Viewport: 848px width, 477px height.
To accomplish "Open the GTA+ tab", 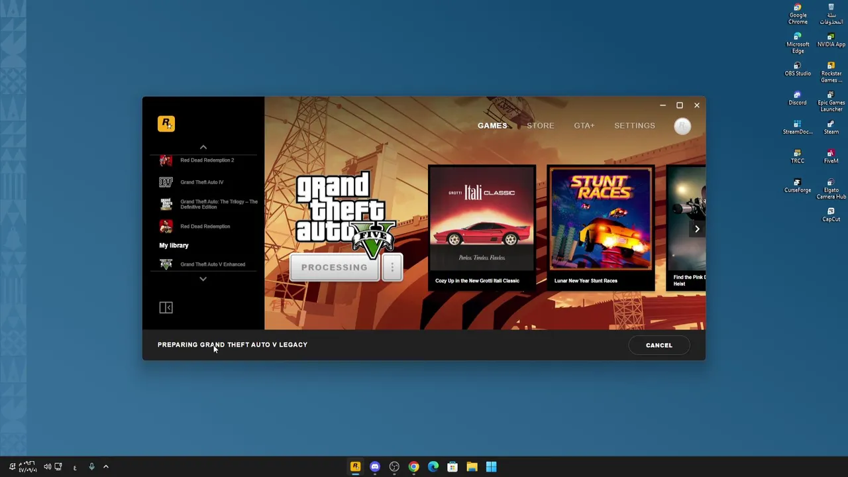I will [584, 125].
